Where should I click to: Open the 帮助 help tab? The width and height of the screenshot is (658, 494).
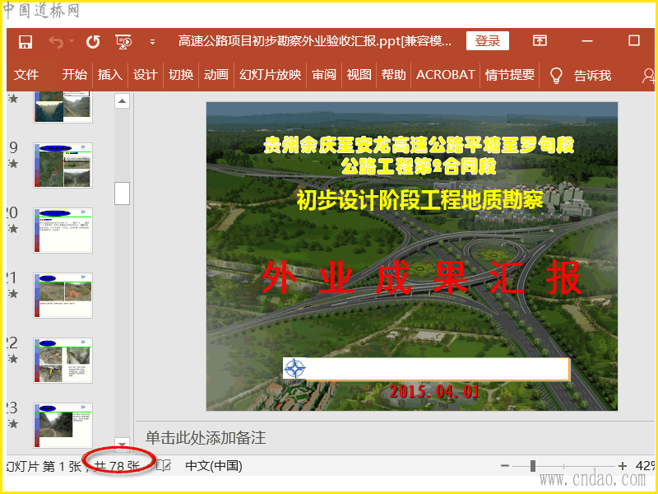(x=394, y=75)
